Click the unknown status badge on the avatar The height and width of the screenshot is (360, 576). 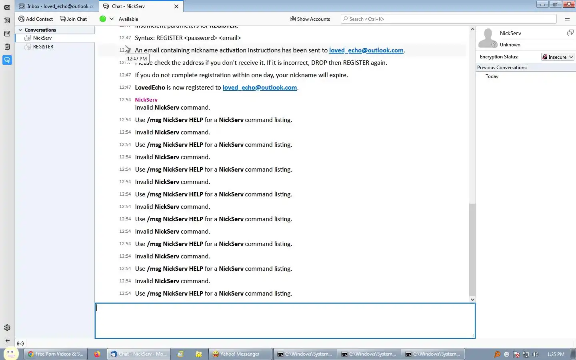[494, 44]
